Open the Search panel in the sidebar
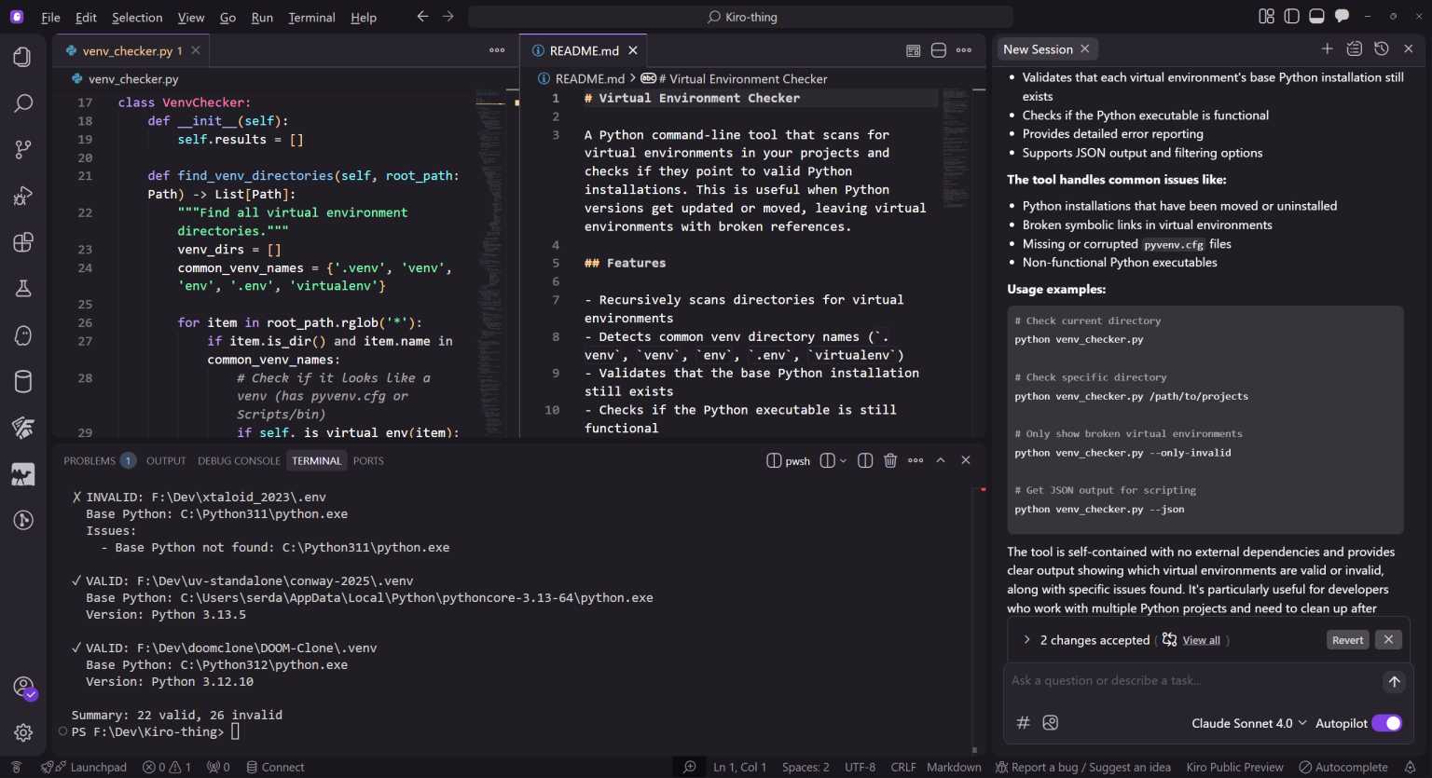 [x=23, y=103]
